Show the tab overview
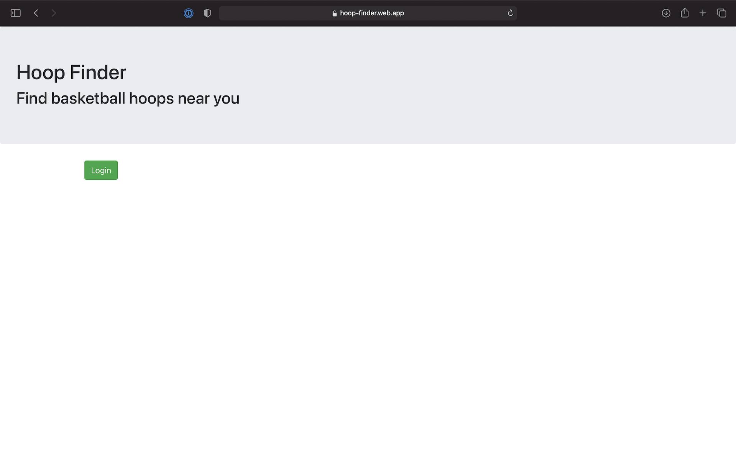This screenshot has height=460, width=736. [x=722, y=13]
